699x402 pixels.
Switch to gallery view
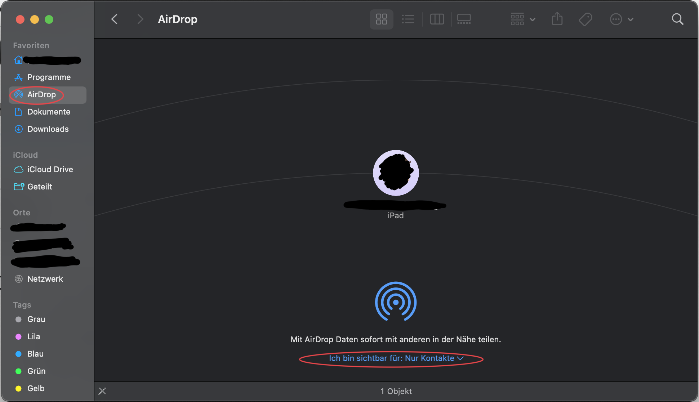pos(464,19)
